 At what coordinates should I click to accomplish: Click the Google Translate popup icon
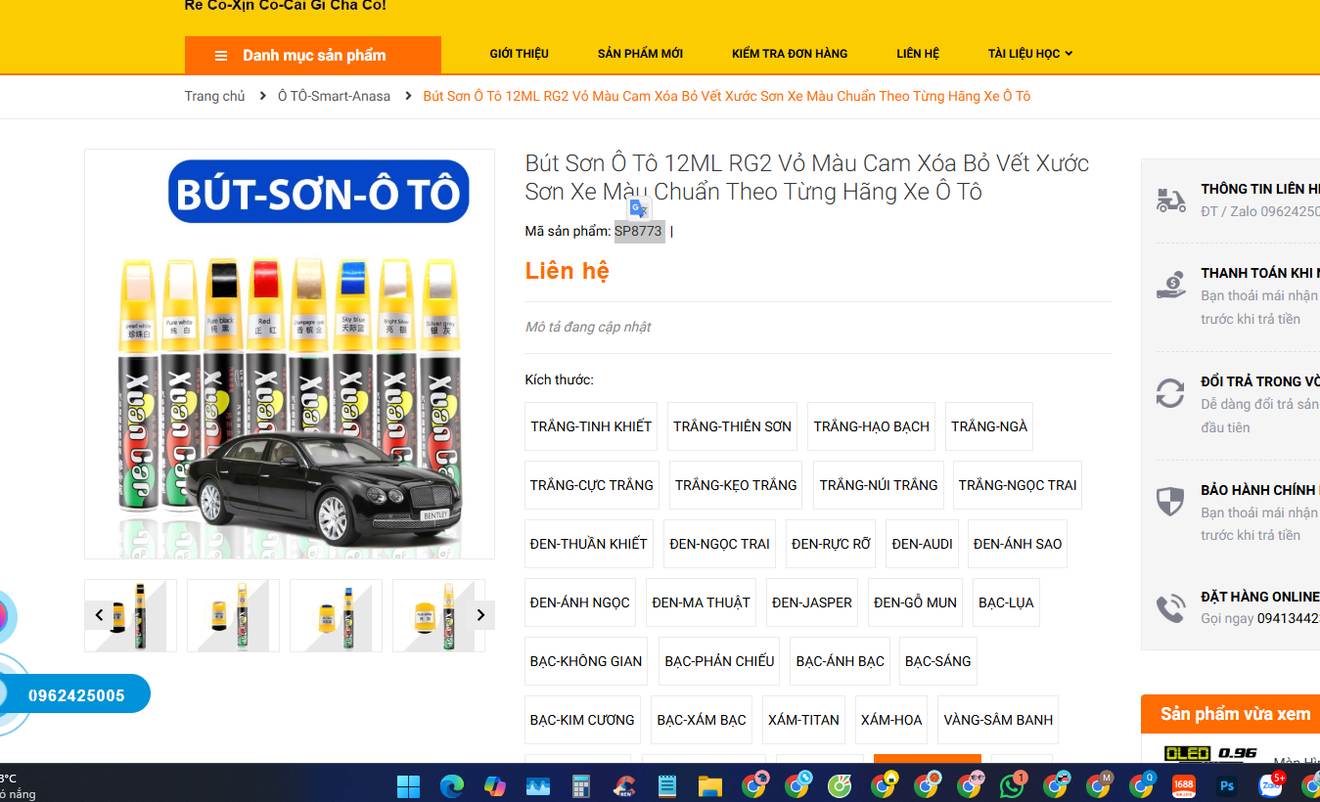639,208
